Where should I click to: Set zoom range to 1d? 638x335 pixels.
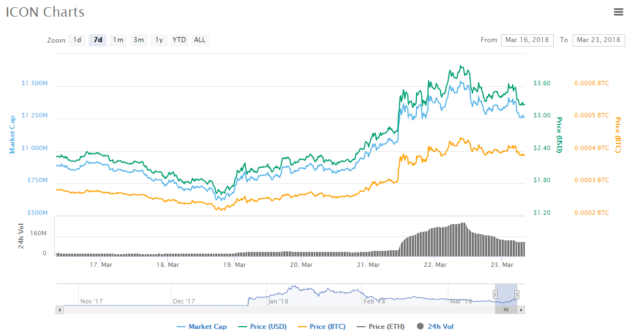point(77,40)
